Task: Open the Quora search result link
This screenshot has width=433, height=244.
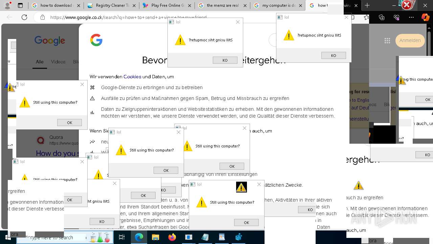Action: [57, 154]
